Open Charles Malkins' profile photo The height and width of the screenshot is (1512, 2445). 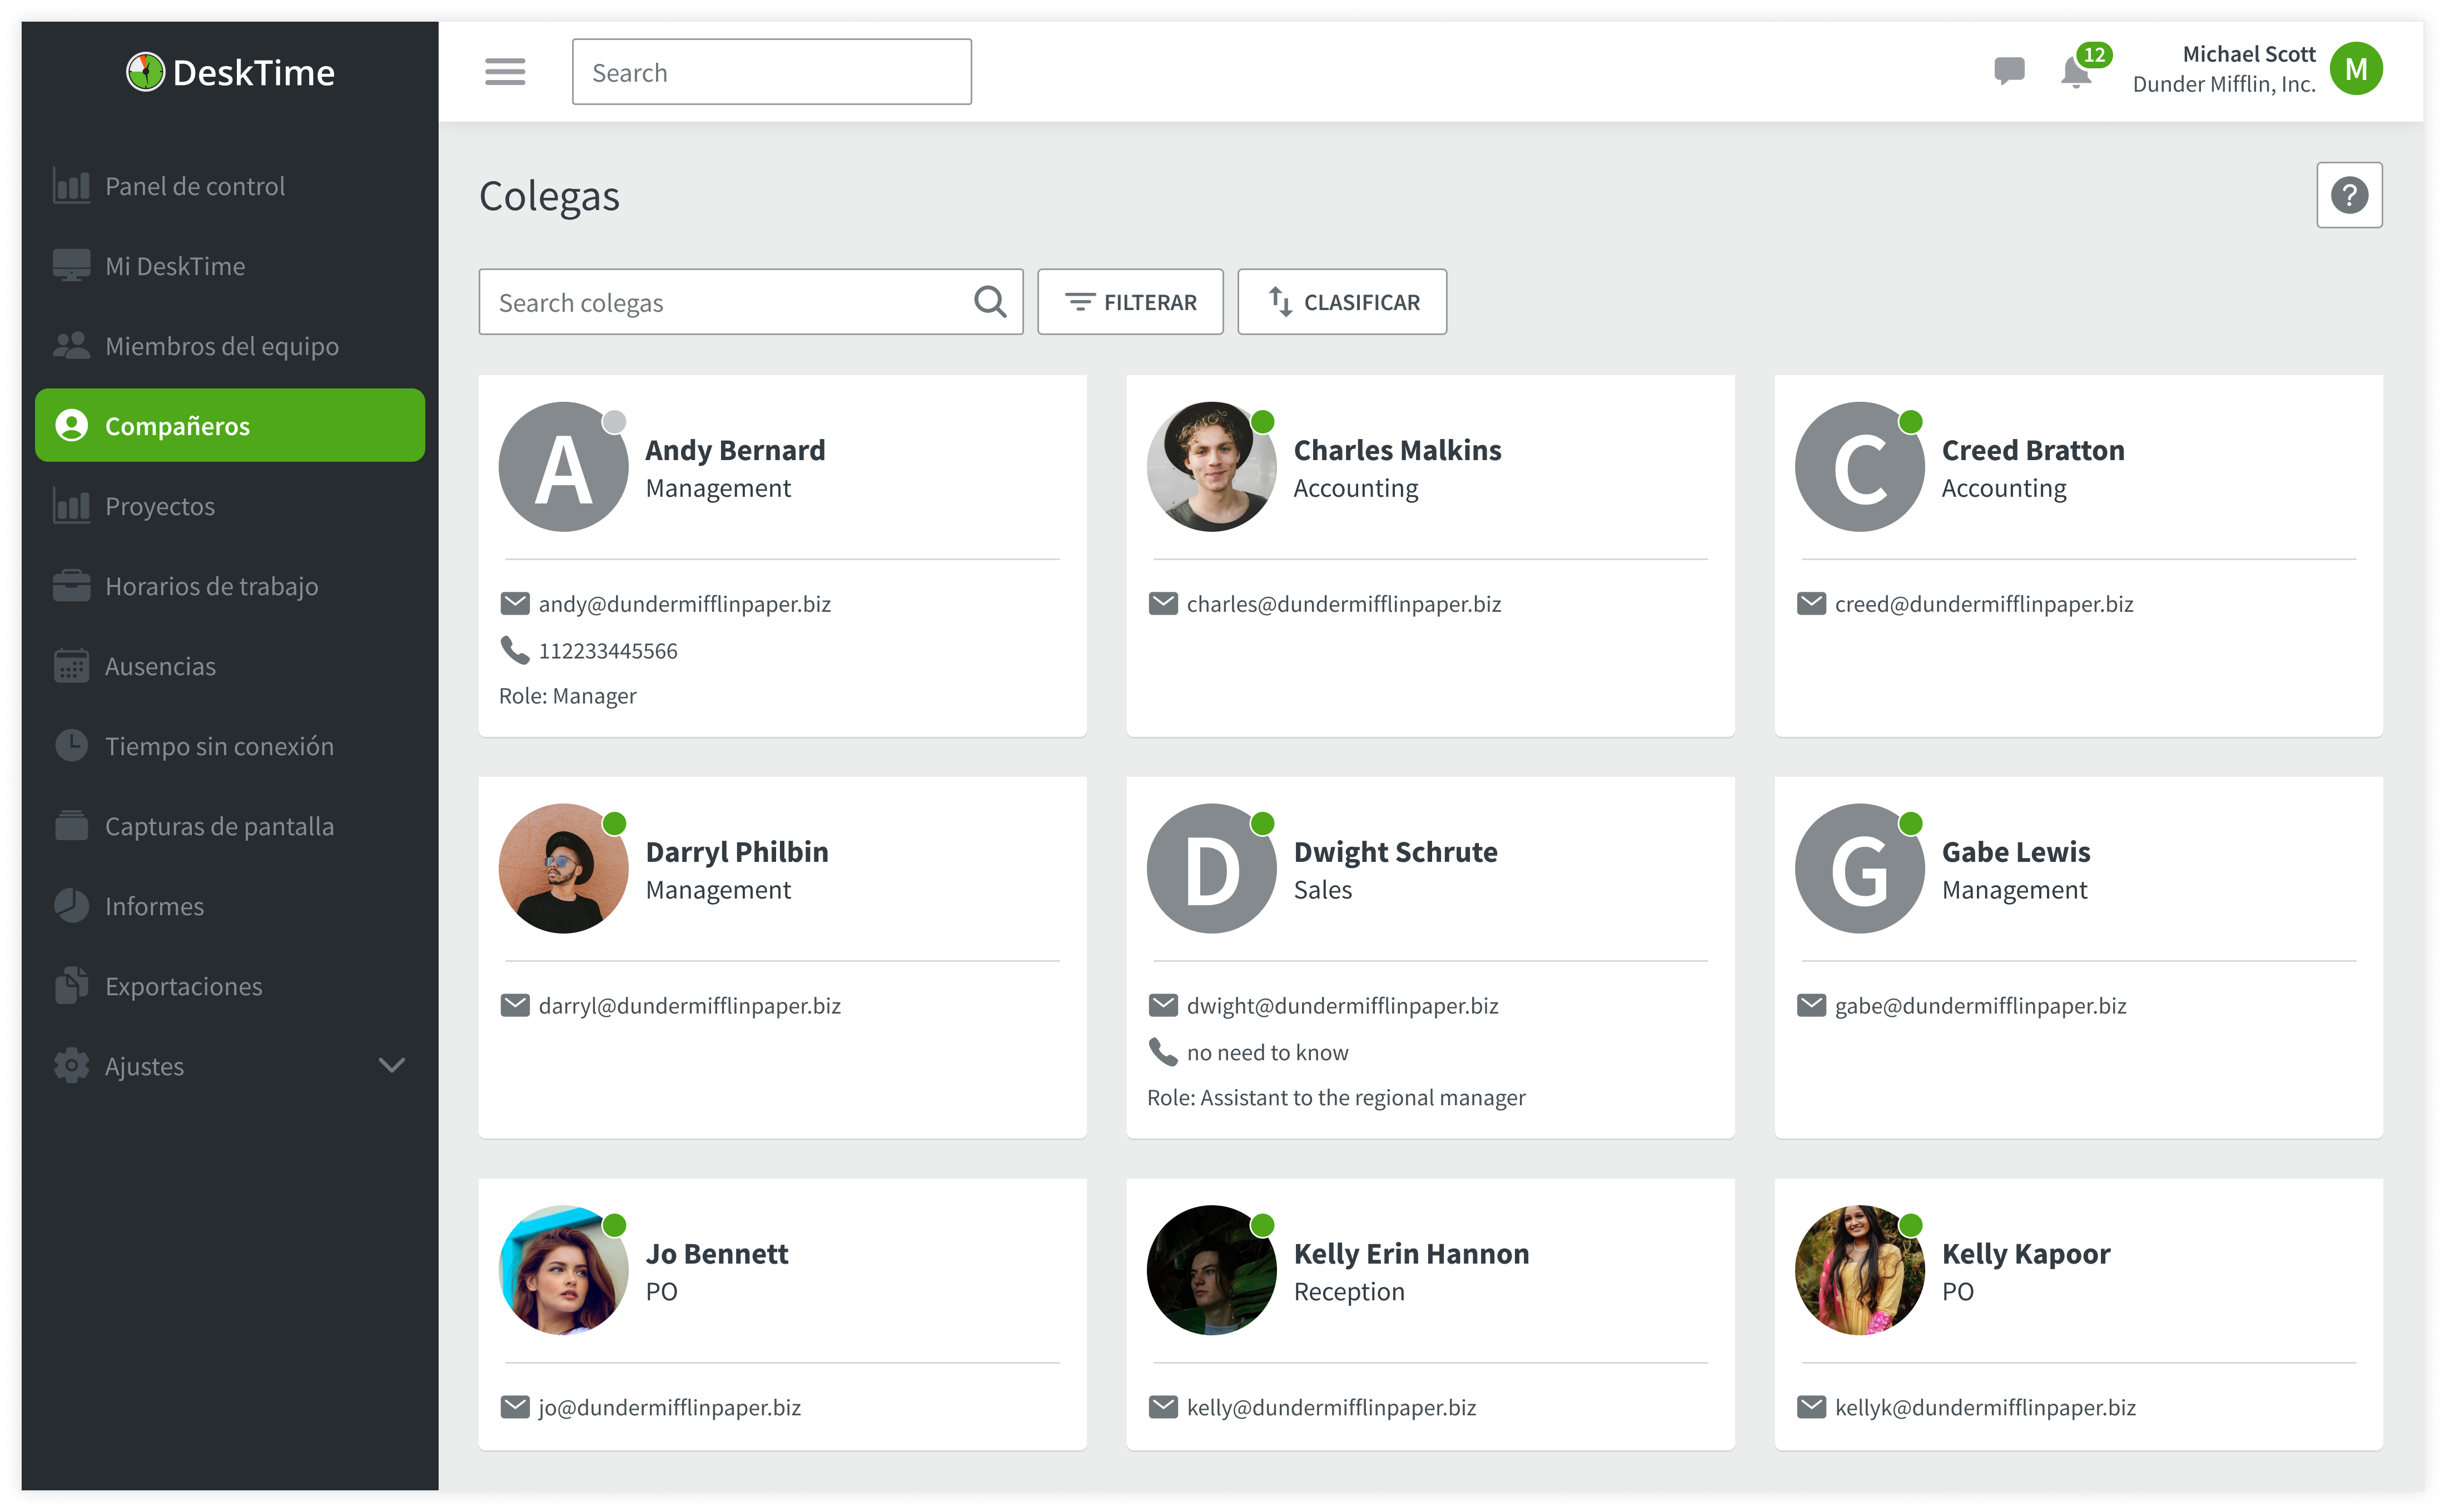tap(1210, 466)
